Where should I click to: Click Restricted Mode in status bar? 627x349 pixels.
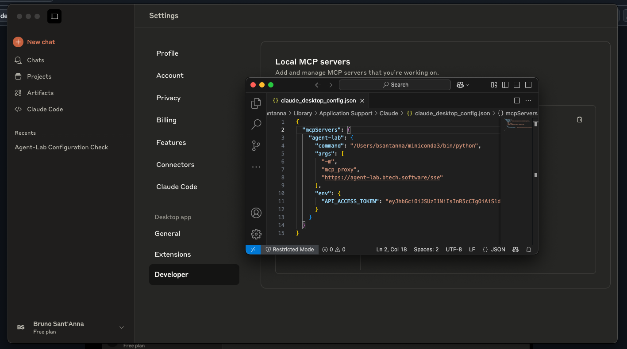coord(290,250)
